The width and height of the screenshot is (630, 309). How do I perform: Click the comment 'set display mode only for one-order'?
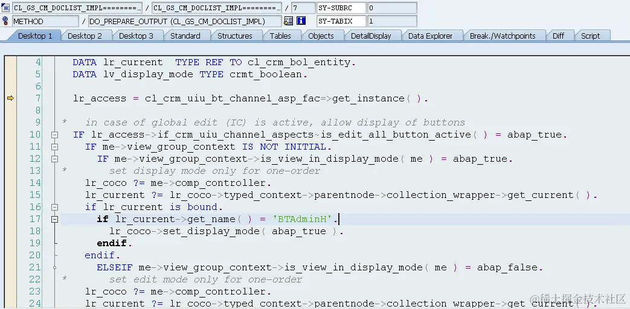[x=214, y=171]
